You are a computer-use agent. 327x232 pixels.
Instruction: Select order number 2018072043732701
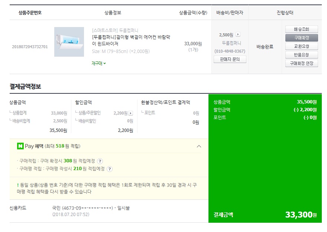point(30,47)
